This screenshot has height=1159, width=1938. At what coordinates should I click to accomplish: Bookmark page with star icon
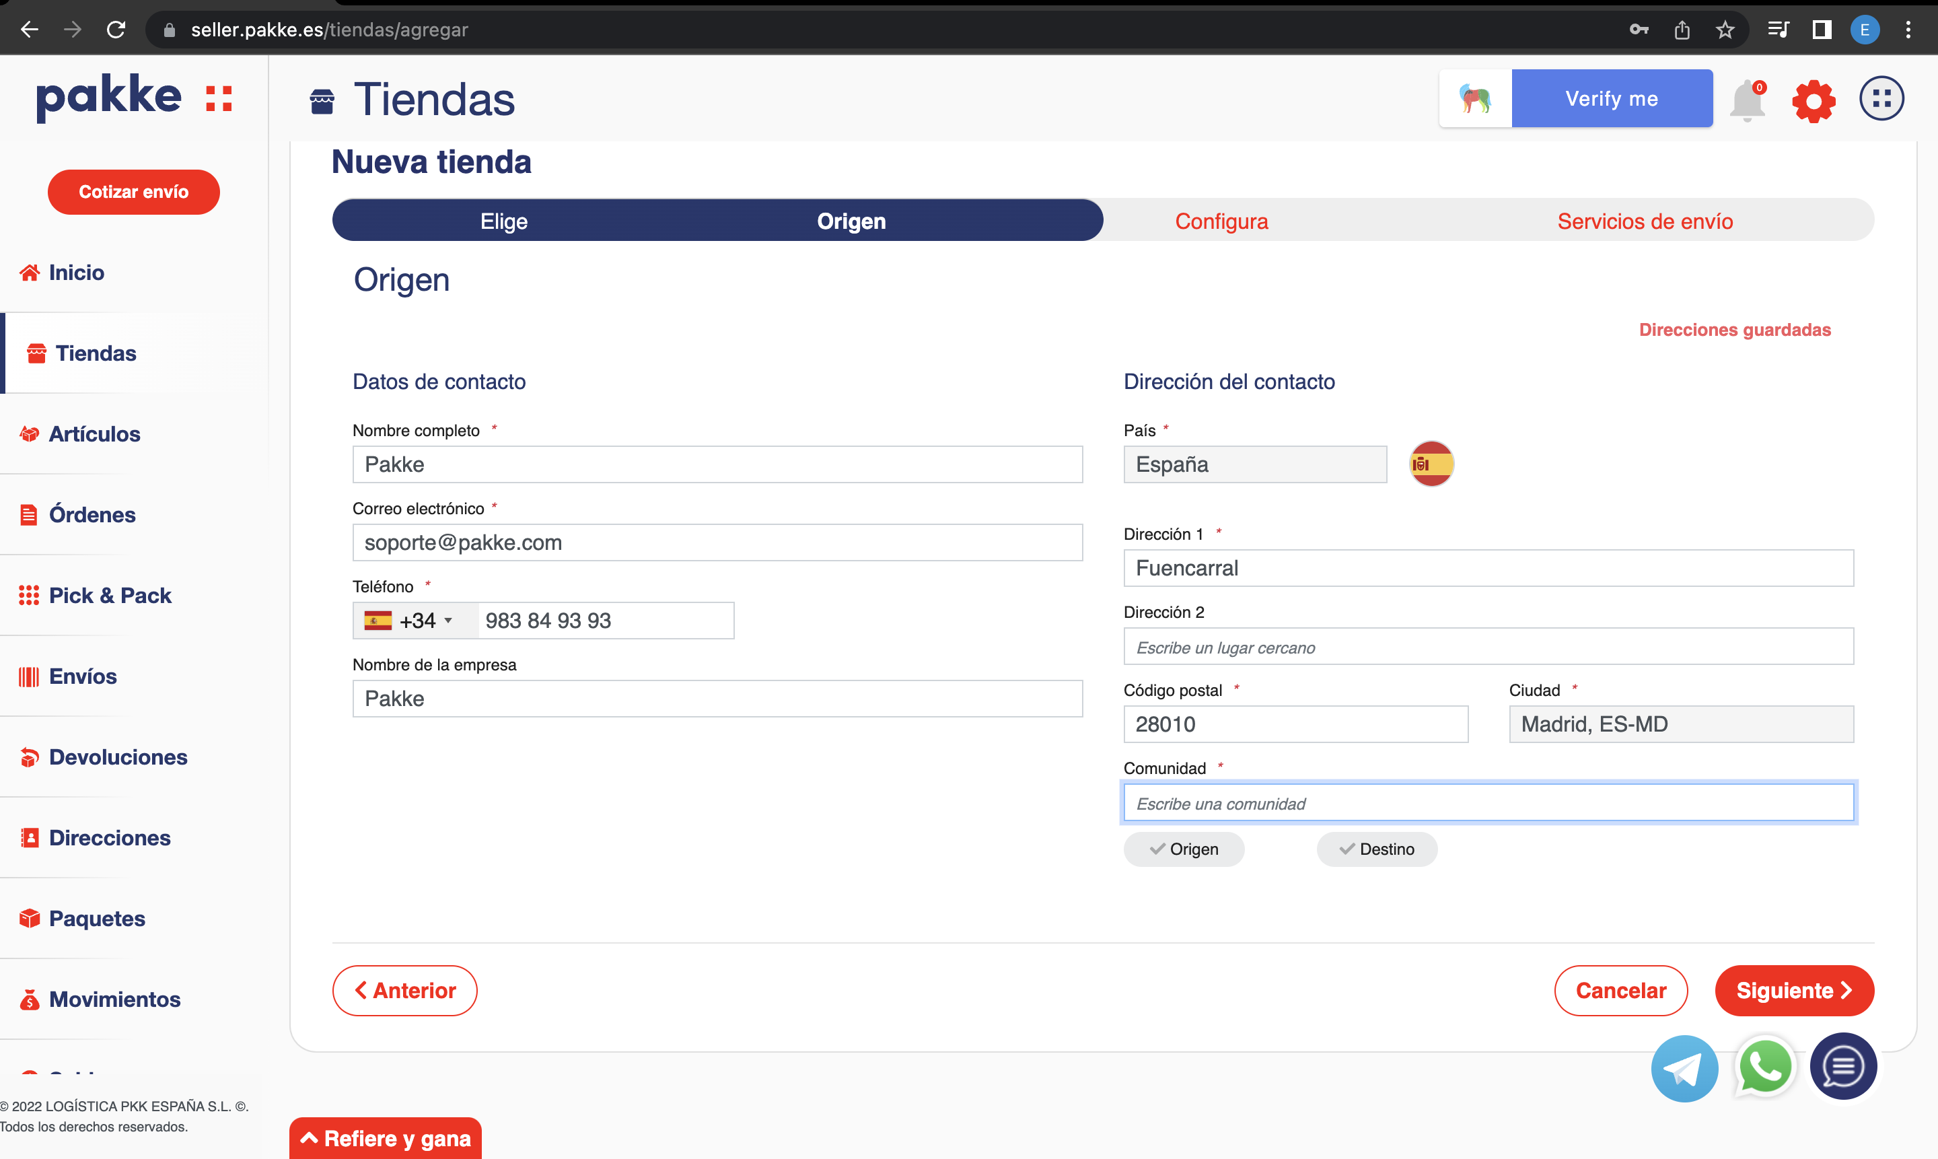[x=1724, y=30]
